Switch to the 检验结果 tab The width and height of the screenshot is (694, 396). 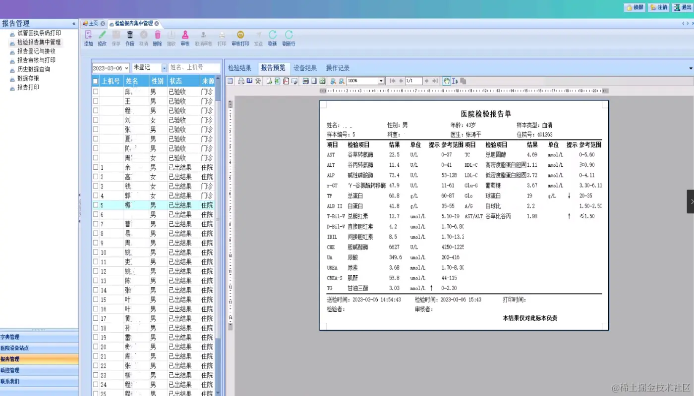pos(239,68)
